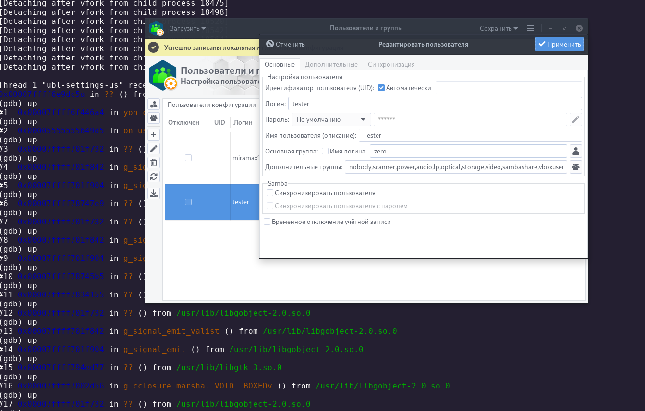The image size is (645, 411).
Task: Switch to the Синхронизация tab
Action: [391, 64]
